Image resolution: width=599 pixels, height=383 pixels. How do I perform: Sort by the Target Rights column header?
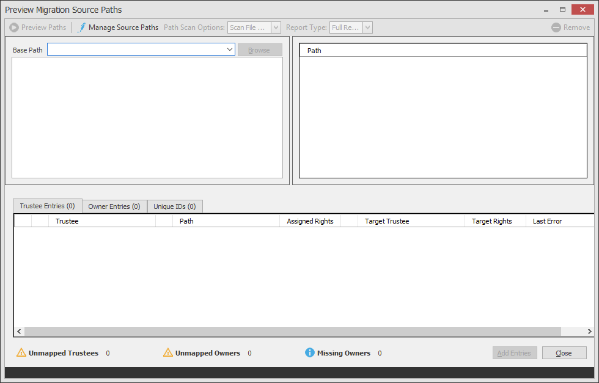[x=496, y=221]
